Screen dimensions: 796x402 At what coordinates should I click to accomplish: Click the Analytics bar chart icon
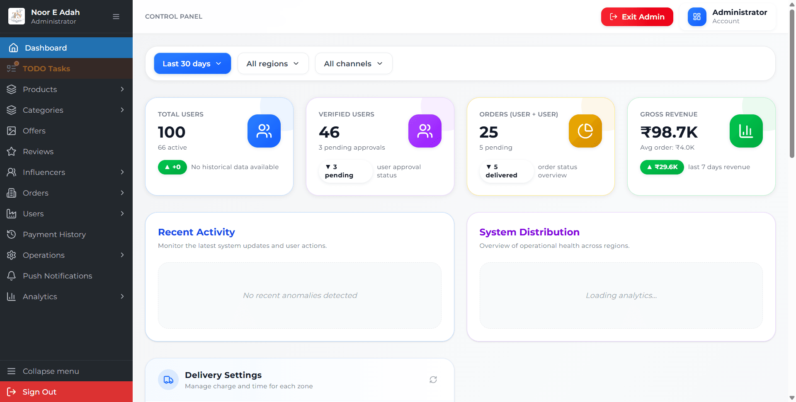tap(12, 296)
